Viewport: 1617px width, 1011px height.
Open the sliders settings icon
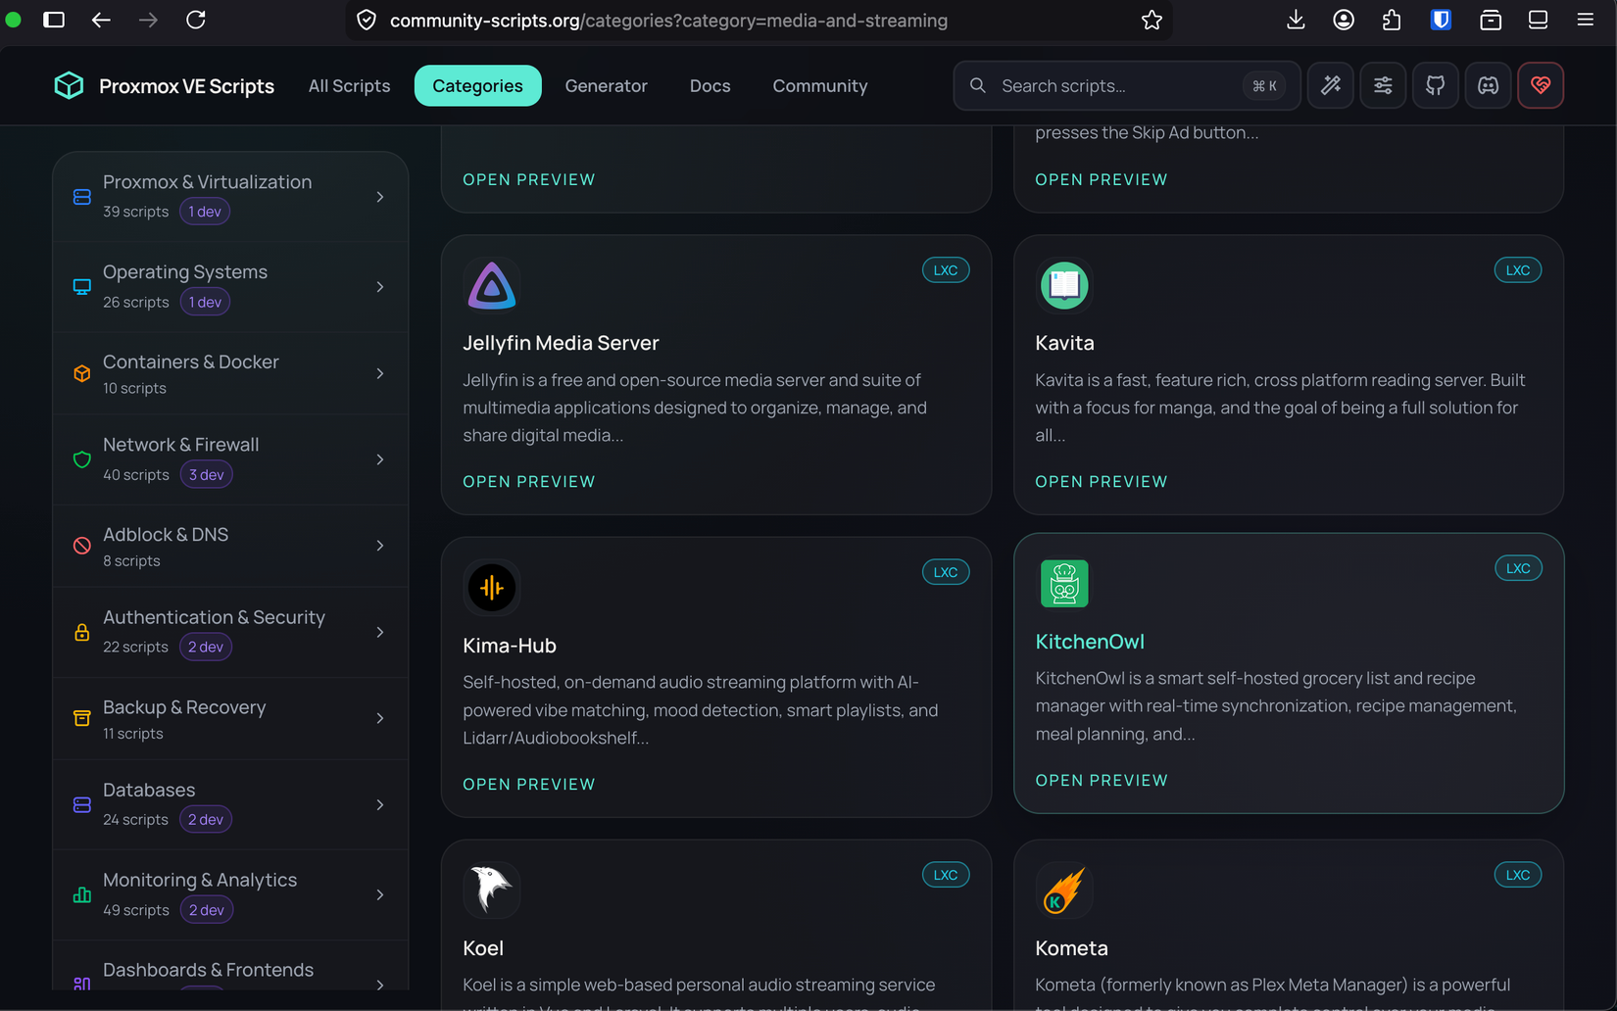(1383, 85)
